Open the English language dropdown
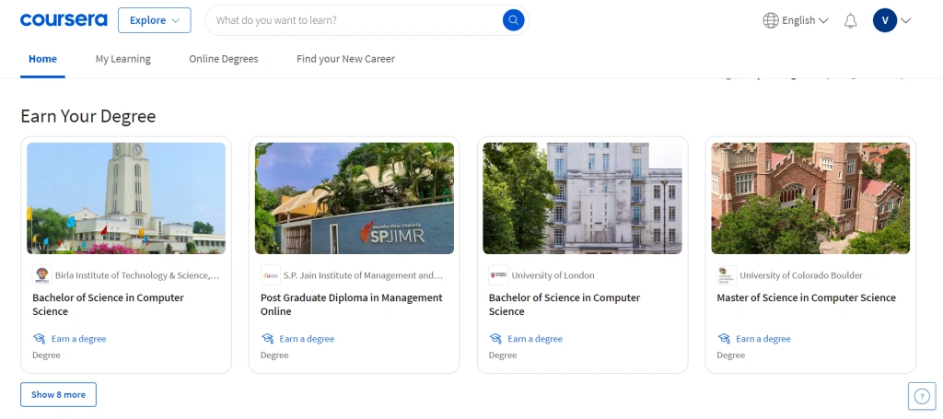Viewport: 943px width, 419px height. point(805,20)
